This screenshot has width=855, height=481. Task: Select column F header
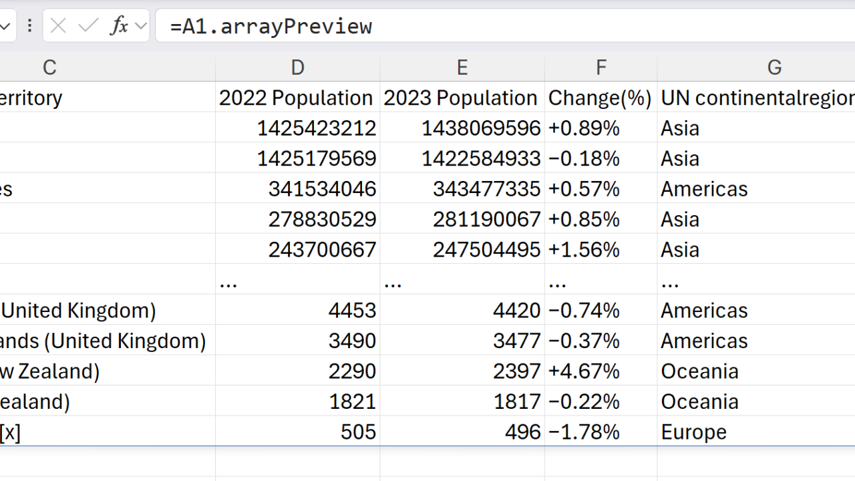[x=601, y=67]
